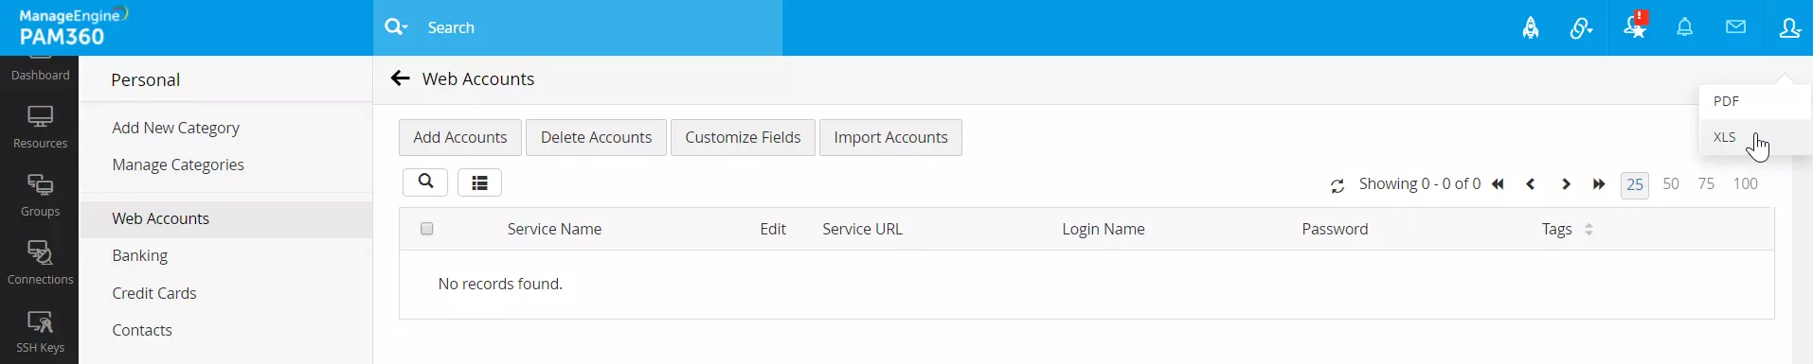Click the search magnifier dropdown icon

[396, 27]
